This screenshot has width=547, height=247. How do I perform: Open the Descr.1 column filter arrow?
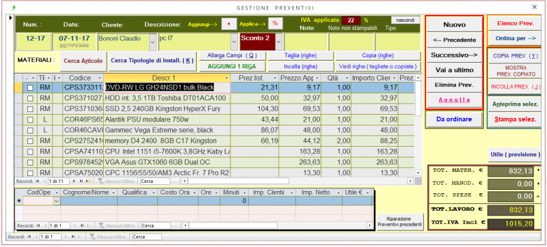227,78
